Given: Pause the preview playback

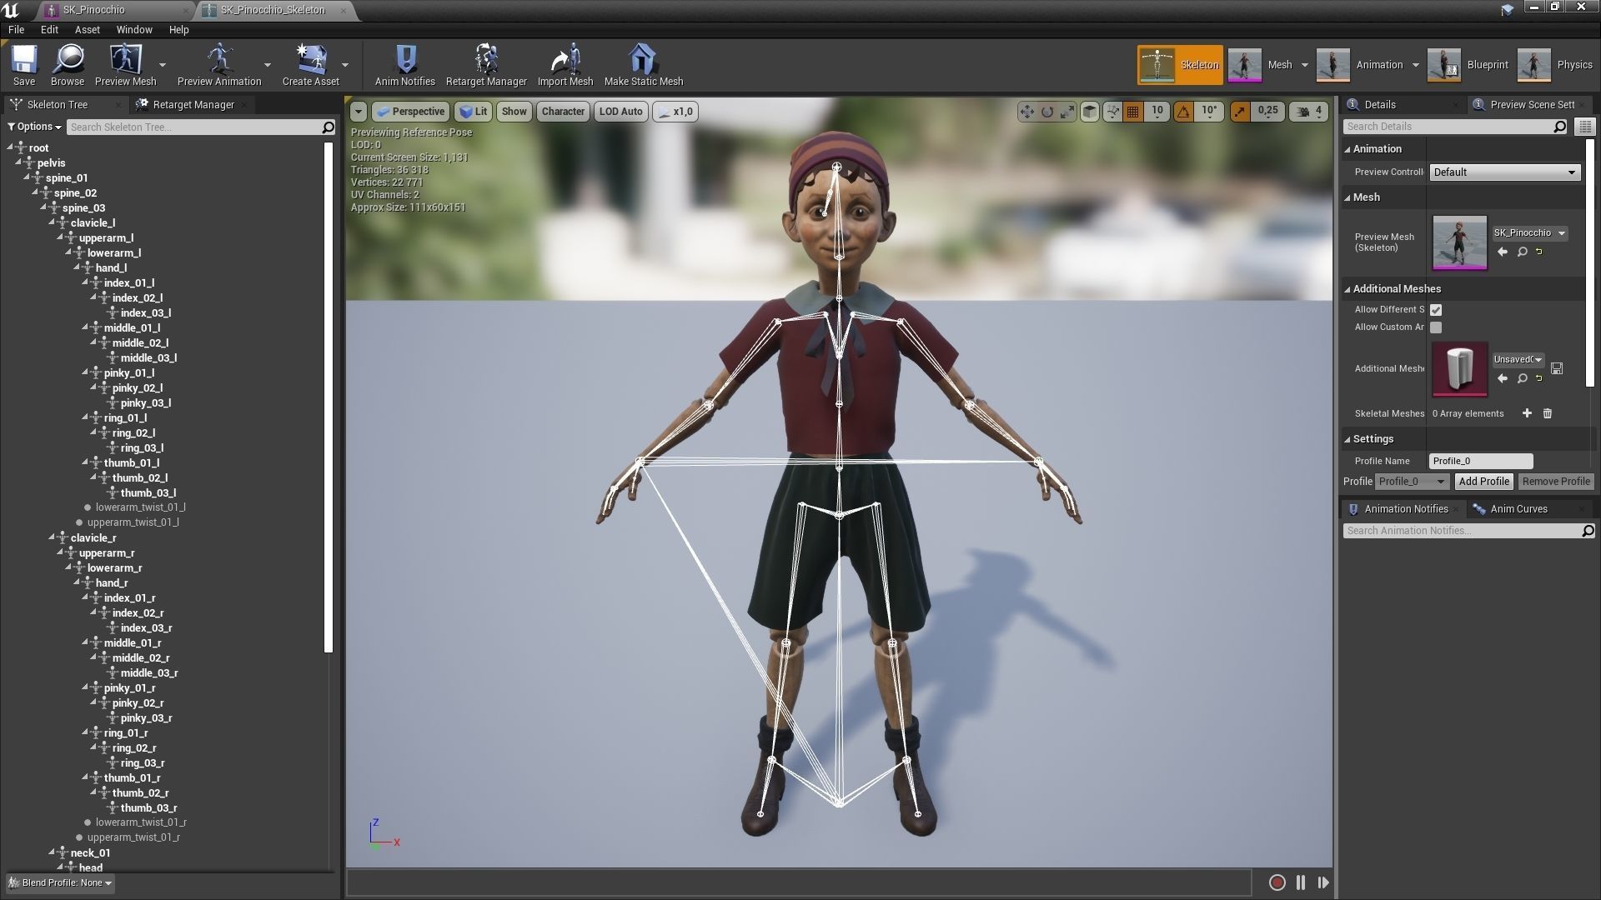Looking at the screenshot, I should coord(1301,882).
